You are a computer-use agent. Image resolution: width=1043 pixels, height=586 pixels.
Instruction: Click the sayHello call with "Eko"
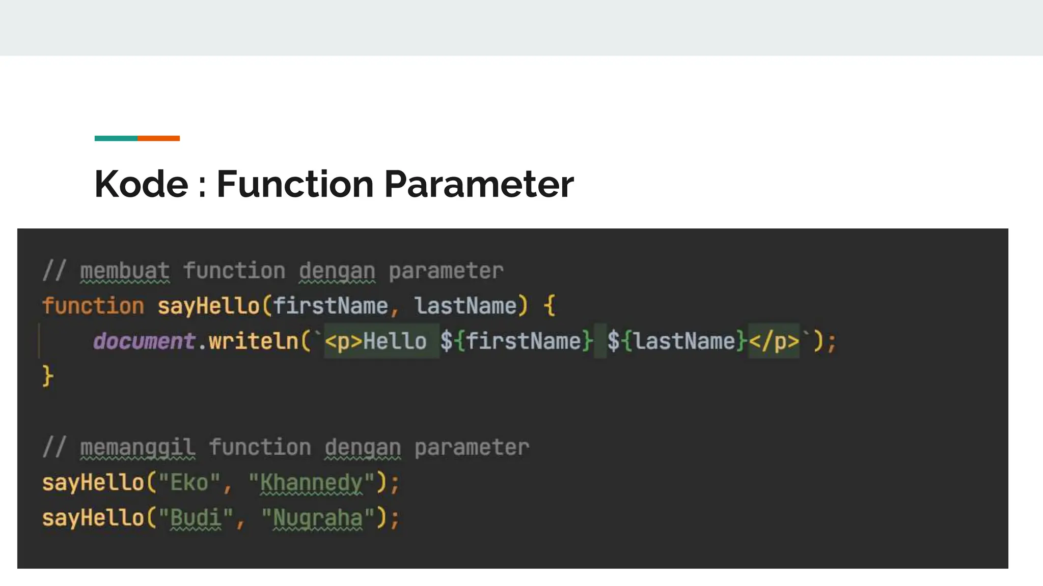click(221, 483)
